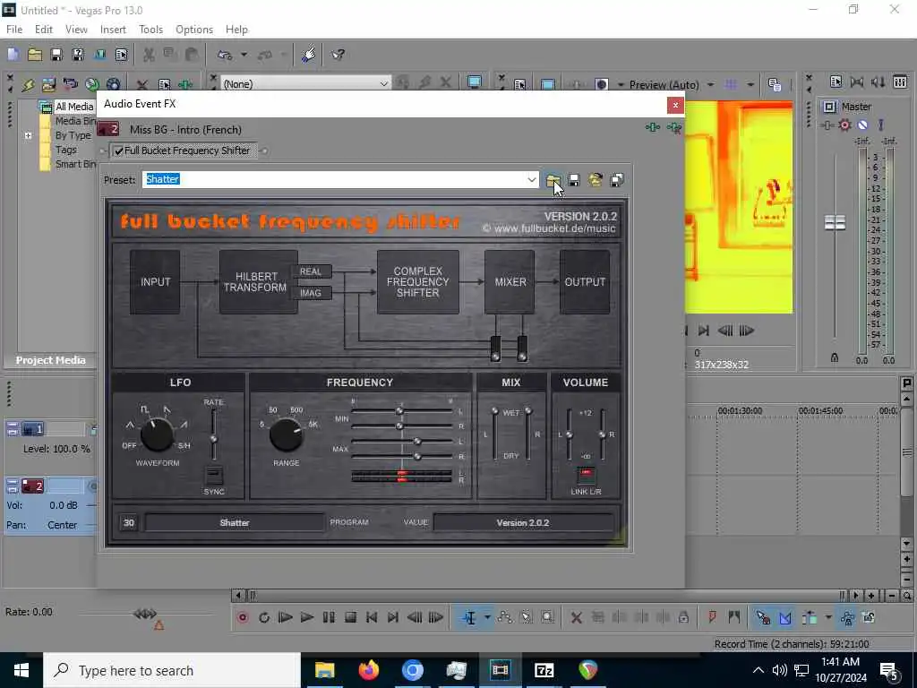Open the Help menu
Image resolution: width=917 pixels, height=688 pixels.
point(236,30)
